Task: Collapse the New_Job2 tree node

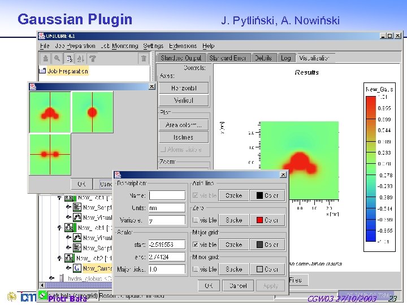Action: pyautogui.click(x=59, y=258)
